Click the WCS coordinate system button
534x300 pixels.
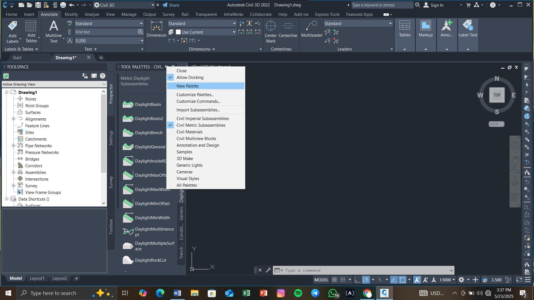pyautogui.click(x=496, y=124)
